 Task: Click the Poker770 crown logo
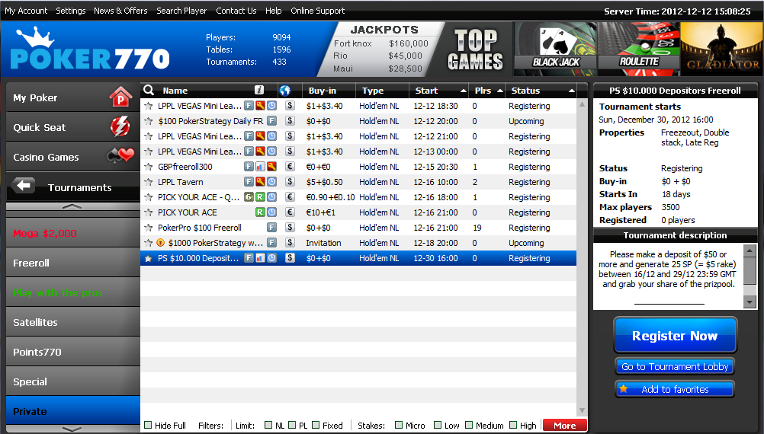coord(90,49)
